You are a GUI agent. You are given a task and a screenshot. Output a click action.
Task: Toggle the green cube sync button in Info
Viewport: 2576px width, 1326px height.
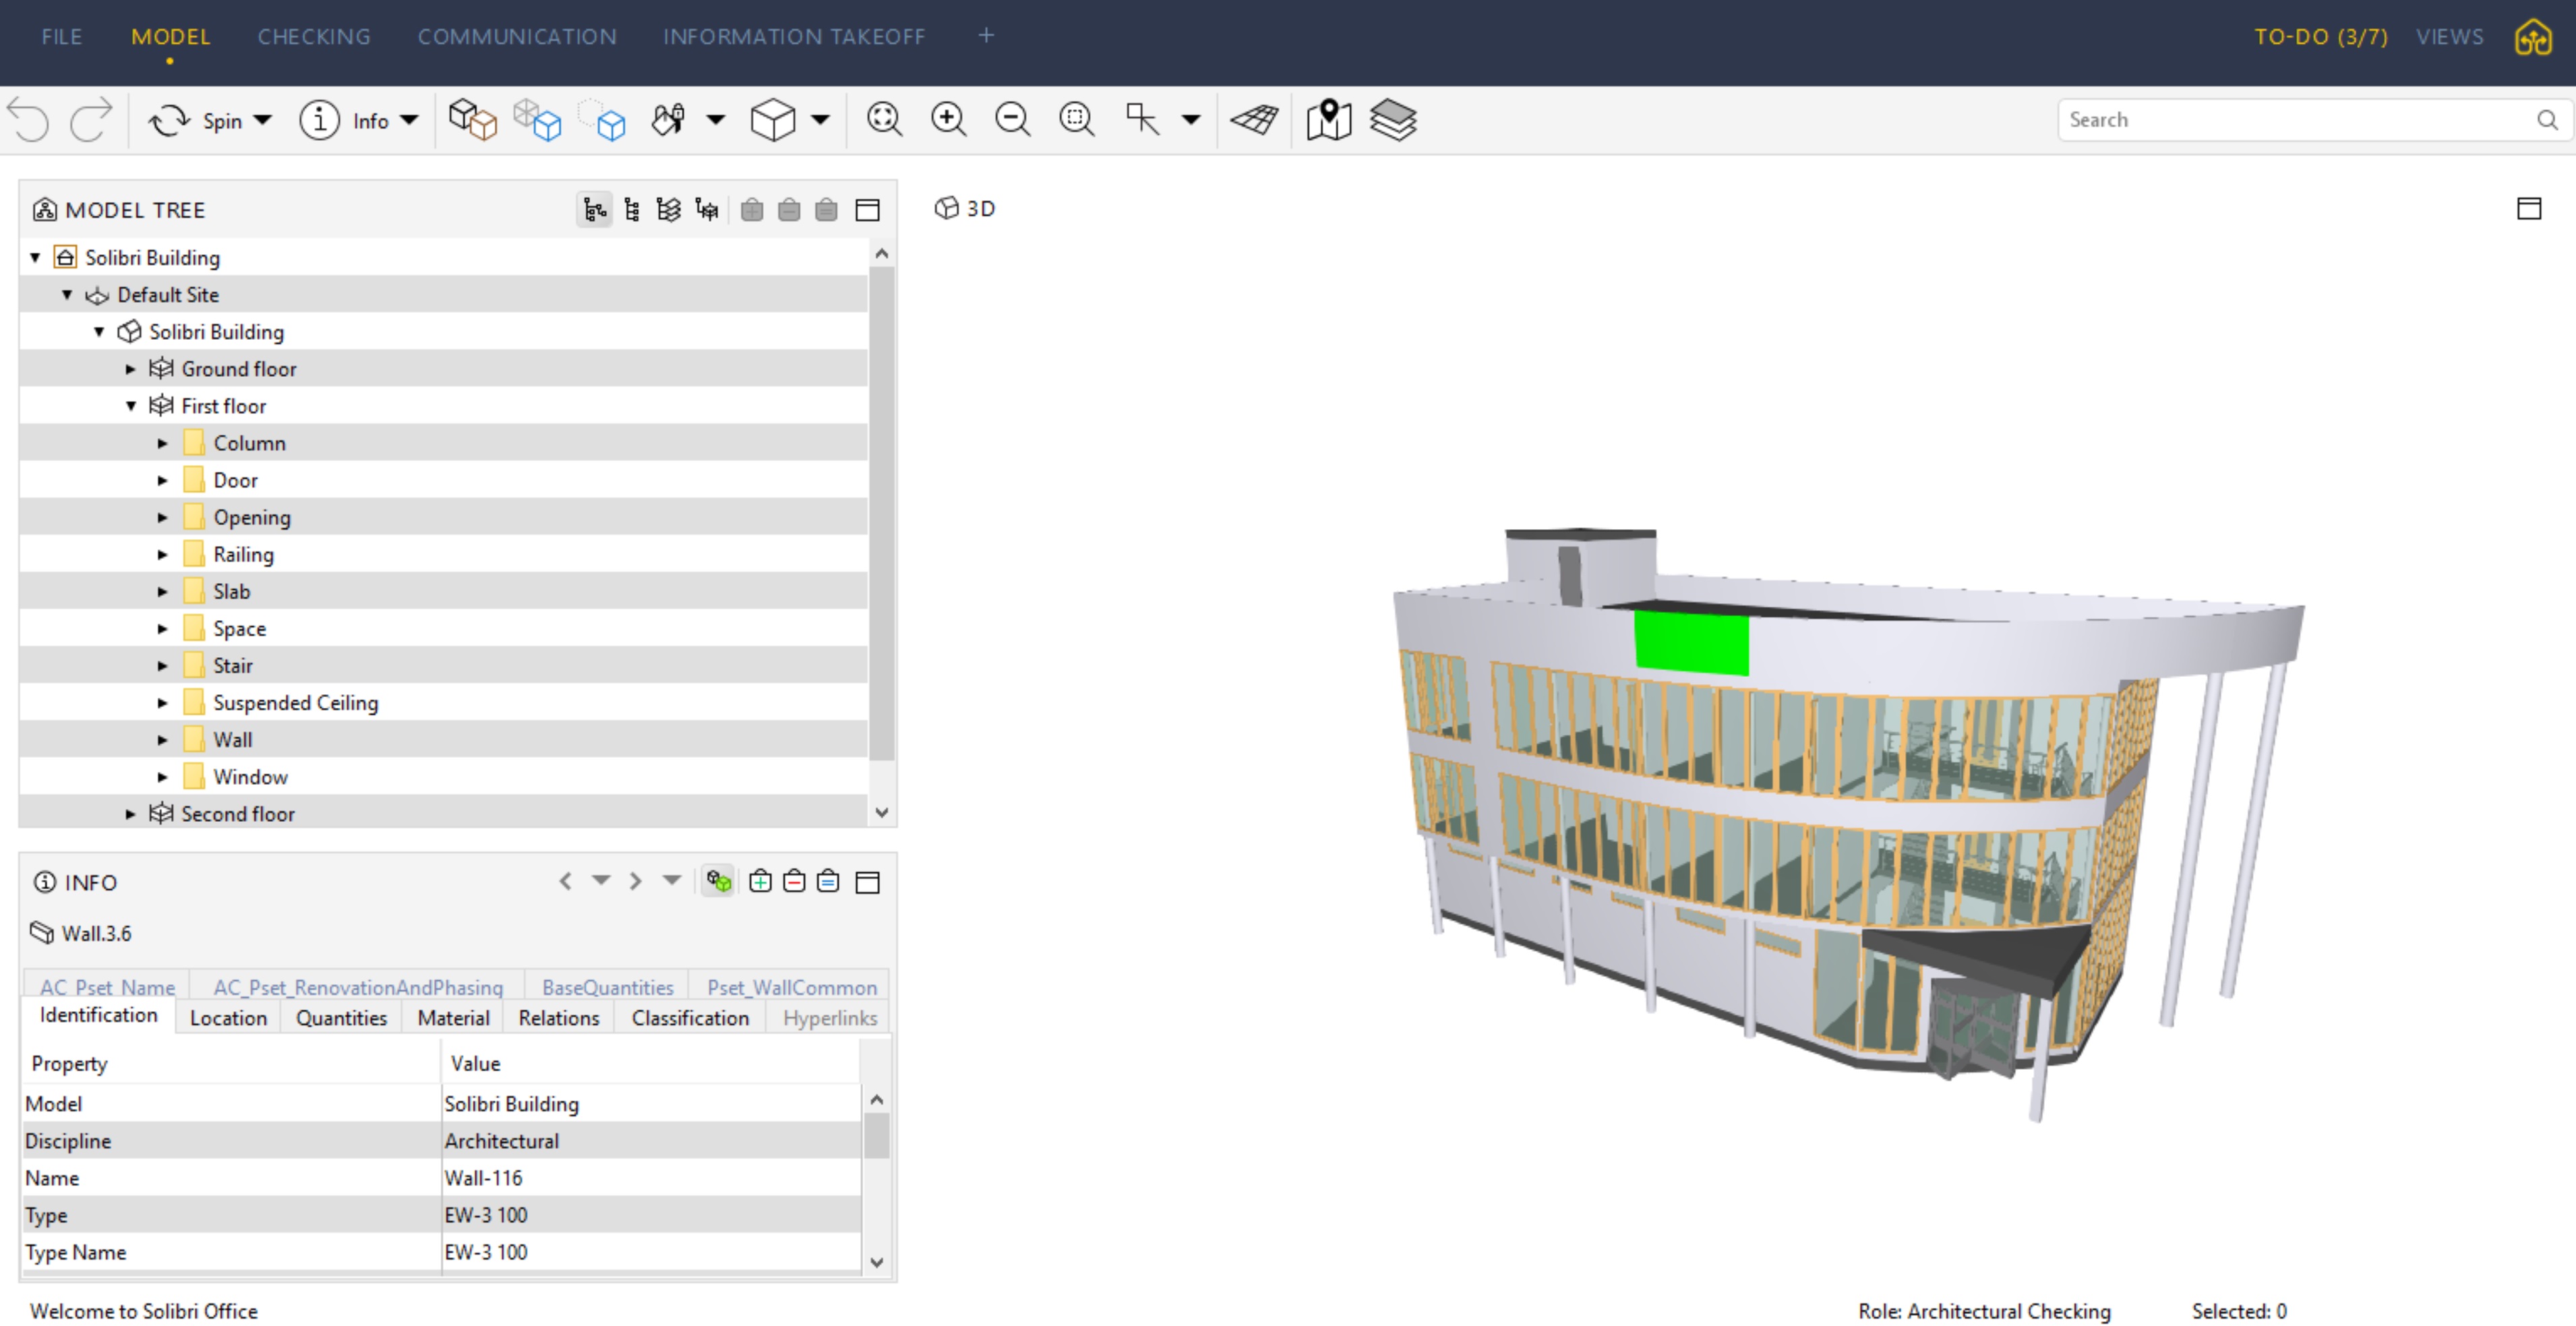tap(718, 881)
